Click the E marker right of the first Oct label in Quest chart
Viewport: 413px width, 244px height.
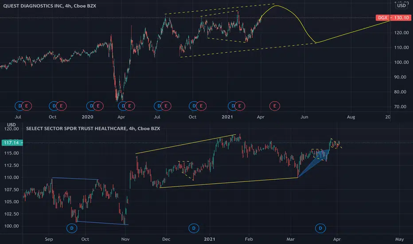(x=61, y=106)
